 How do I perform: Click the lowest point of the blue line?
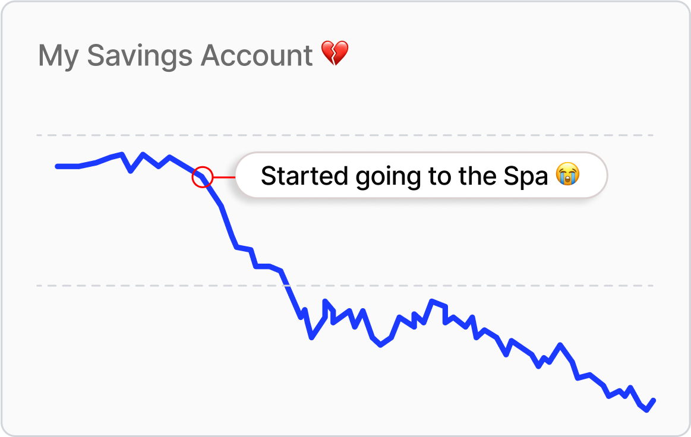646,410
